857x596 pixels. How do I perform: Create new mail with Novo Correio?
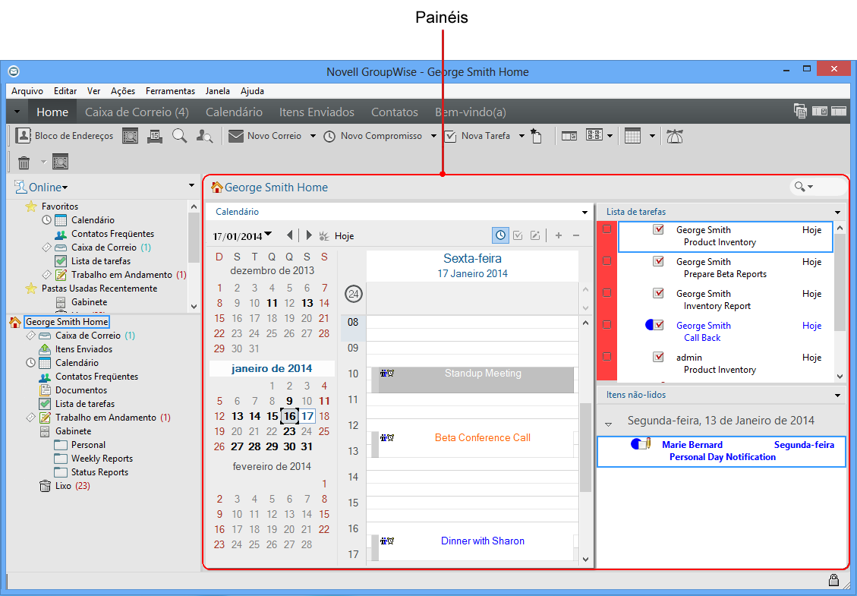264,136
